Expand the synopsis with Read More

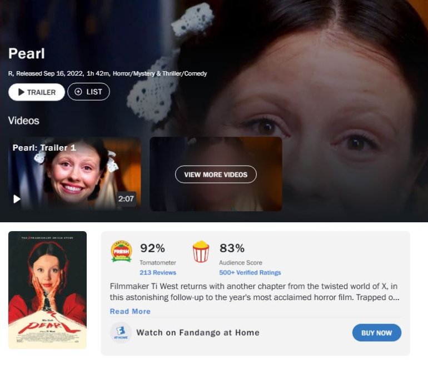point(130,312)
